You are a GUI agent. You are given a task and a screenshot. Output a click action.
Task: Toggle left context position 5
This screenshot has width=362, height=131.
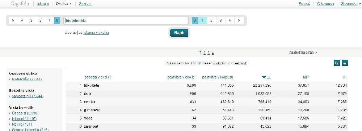(x=13, y=21)
